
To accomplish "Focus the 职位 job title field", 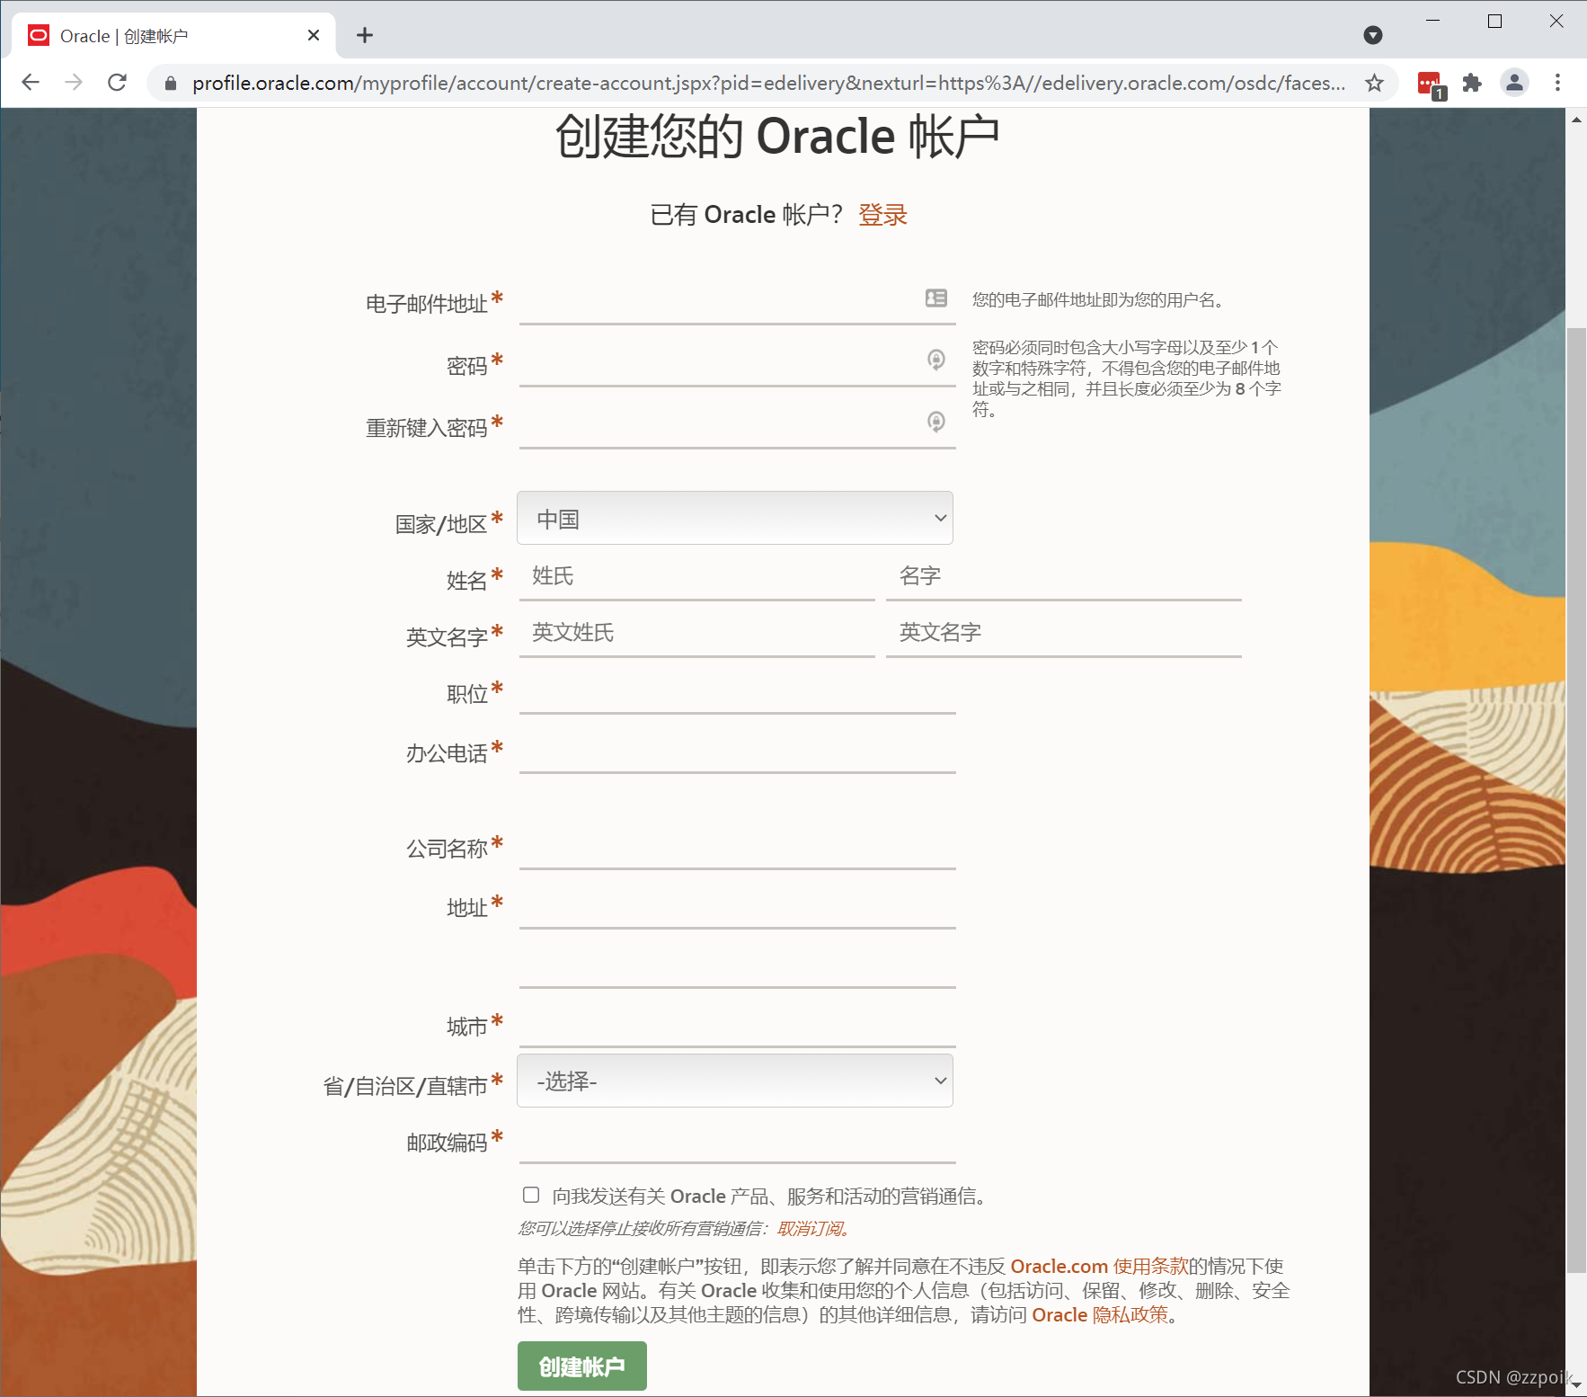I will [x=737, y=690].
